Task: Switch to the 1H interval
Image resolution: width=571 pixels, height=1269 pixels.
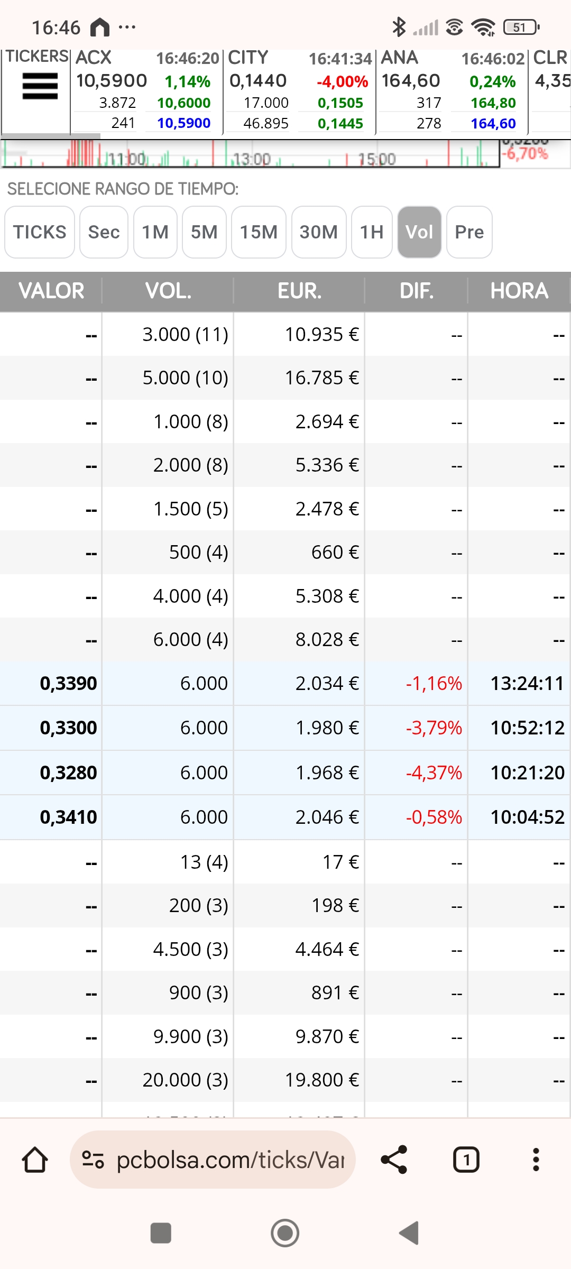Action: 372,232
